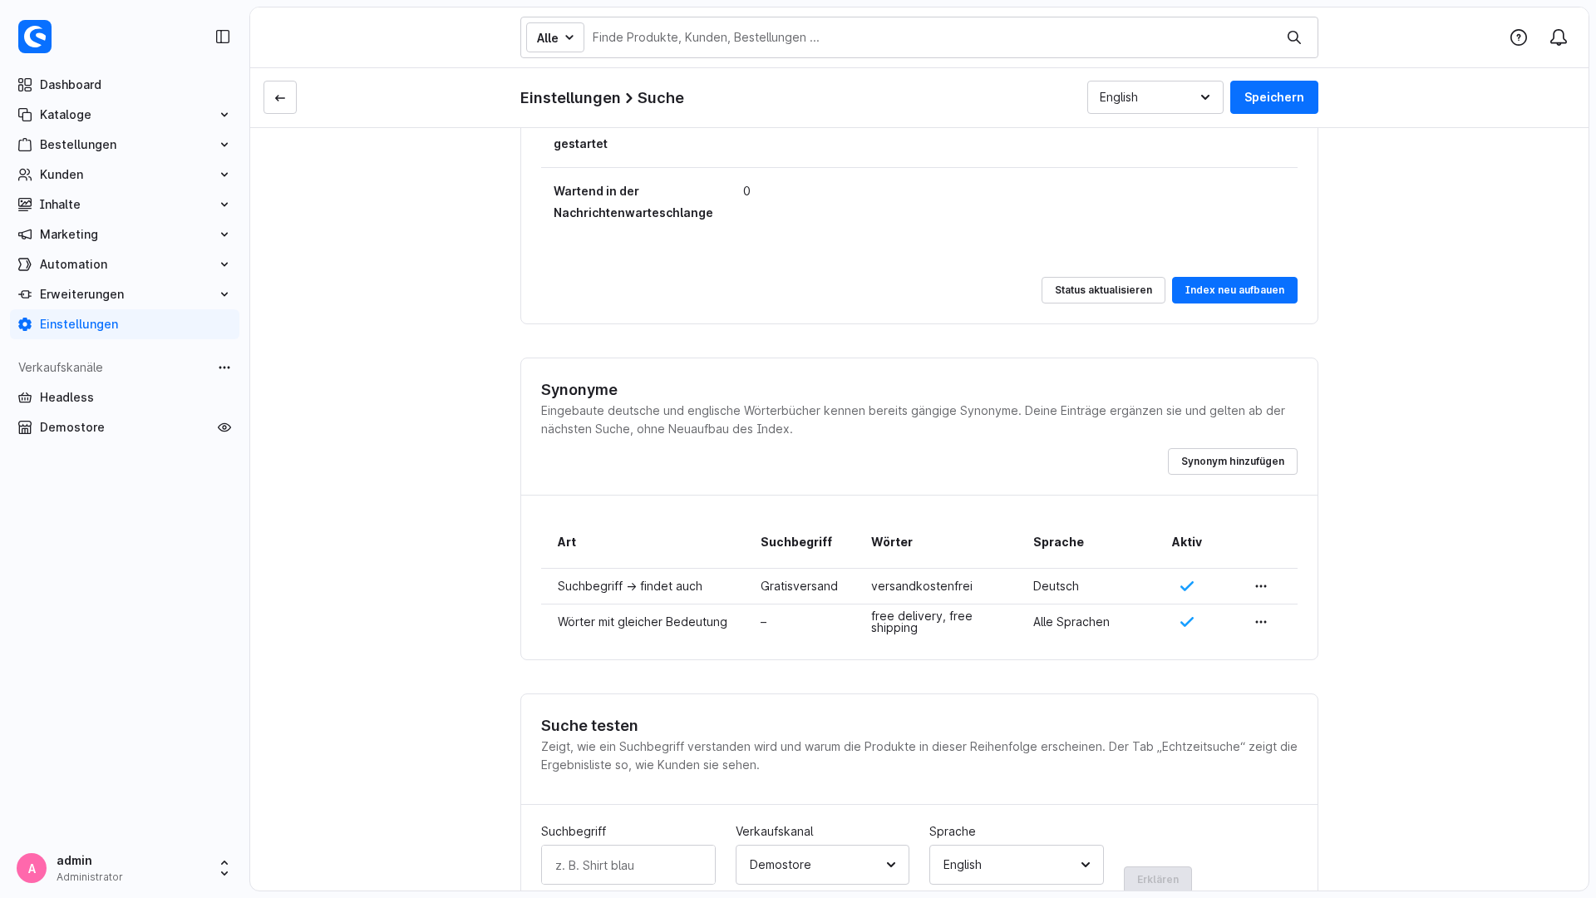Click the search magnifier icon
This screenshot has height=898, width=1596.
(1294, 37)
